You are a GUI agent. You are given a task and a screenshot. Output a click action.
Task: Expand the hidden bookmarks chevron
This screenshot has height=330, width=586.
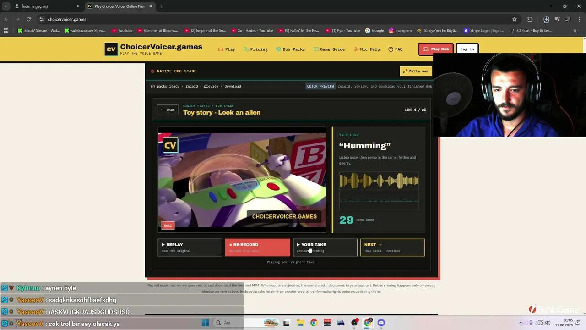click(575, 31)
